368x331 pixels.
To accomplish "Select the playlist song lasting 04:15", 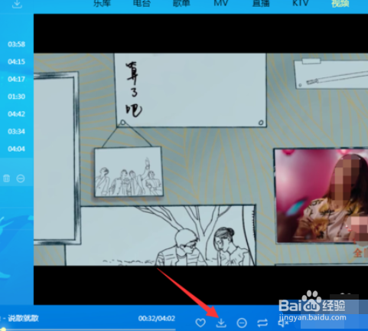I will pos(16,61).
